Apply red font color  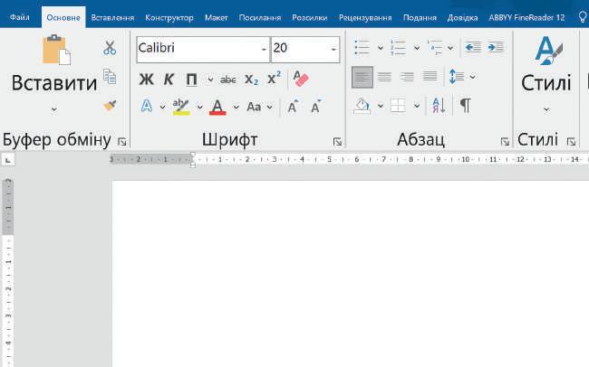(x=217, y=107)
